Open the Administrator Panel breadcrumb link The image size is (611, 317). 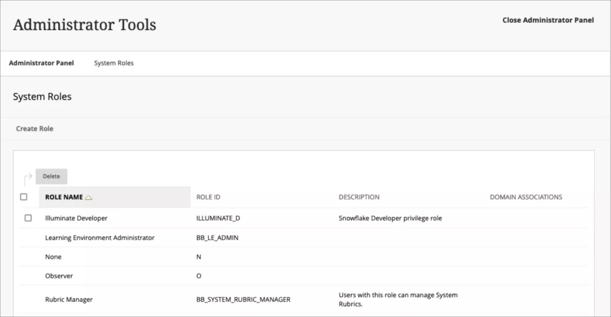tap(41, 62)
